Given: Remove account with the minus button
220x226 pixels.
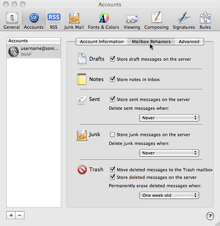Looking at the screenshot, I should (20, 215).
